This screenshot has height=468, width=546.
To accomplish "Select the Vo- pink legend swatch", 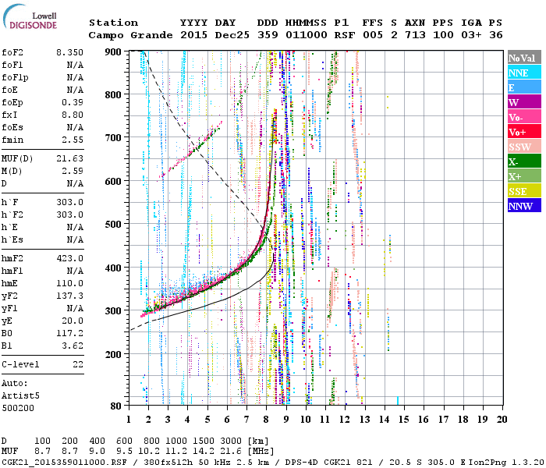I will tap(524, 117).
